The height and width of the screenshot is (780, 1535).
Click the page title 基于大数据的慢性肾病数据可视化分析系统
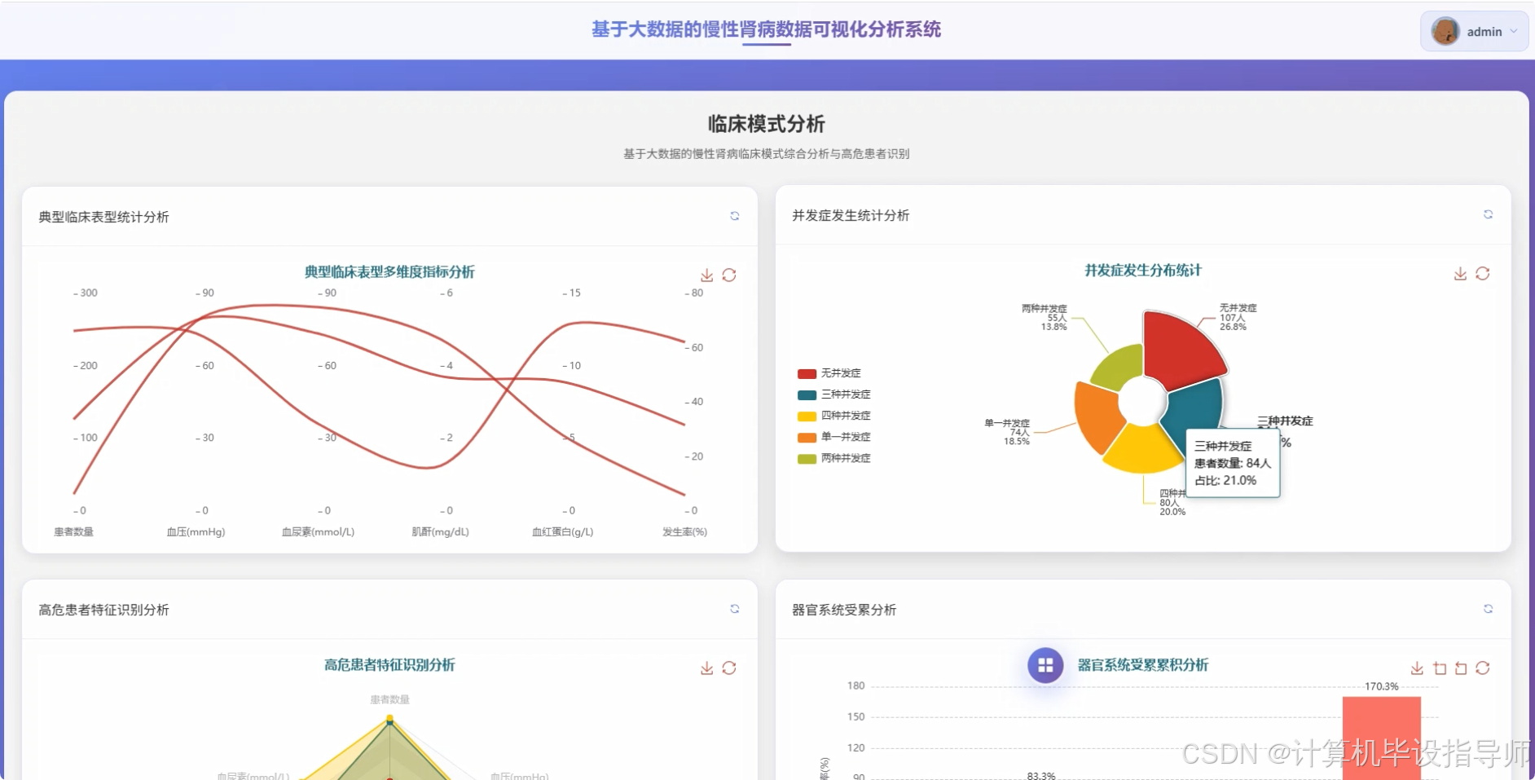coord(766,29)
